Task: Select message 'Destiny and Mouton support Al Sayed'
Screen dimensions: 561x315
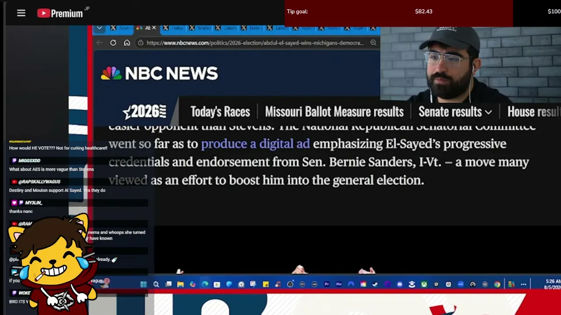Action: pos(57,190)
